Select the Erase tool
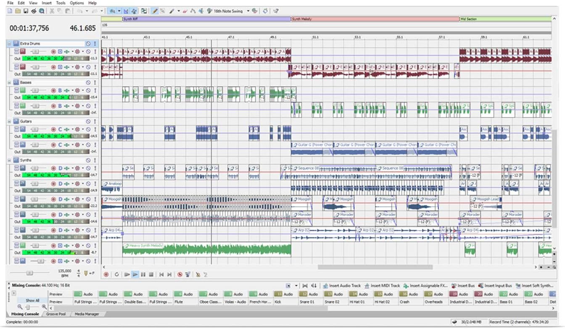Image resolution: width=565 pixels, height=329 pixels. point(185,11)
